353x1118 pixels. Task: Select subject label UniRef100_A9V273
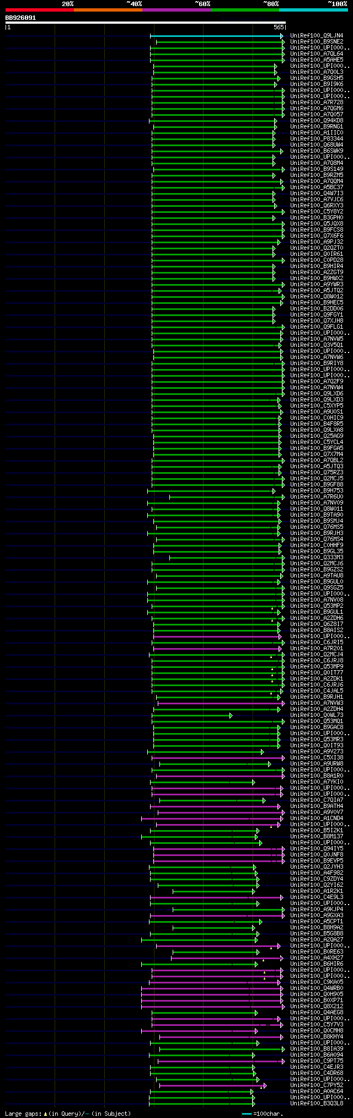point(317,752)
